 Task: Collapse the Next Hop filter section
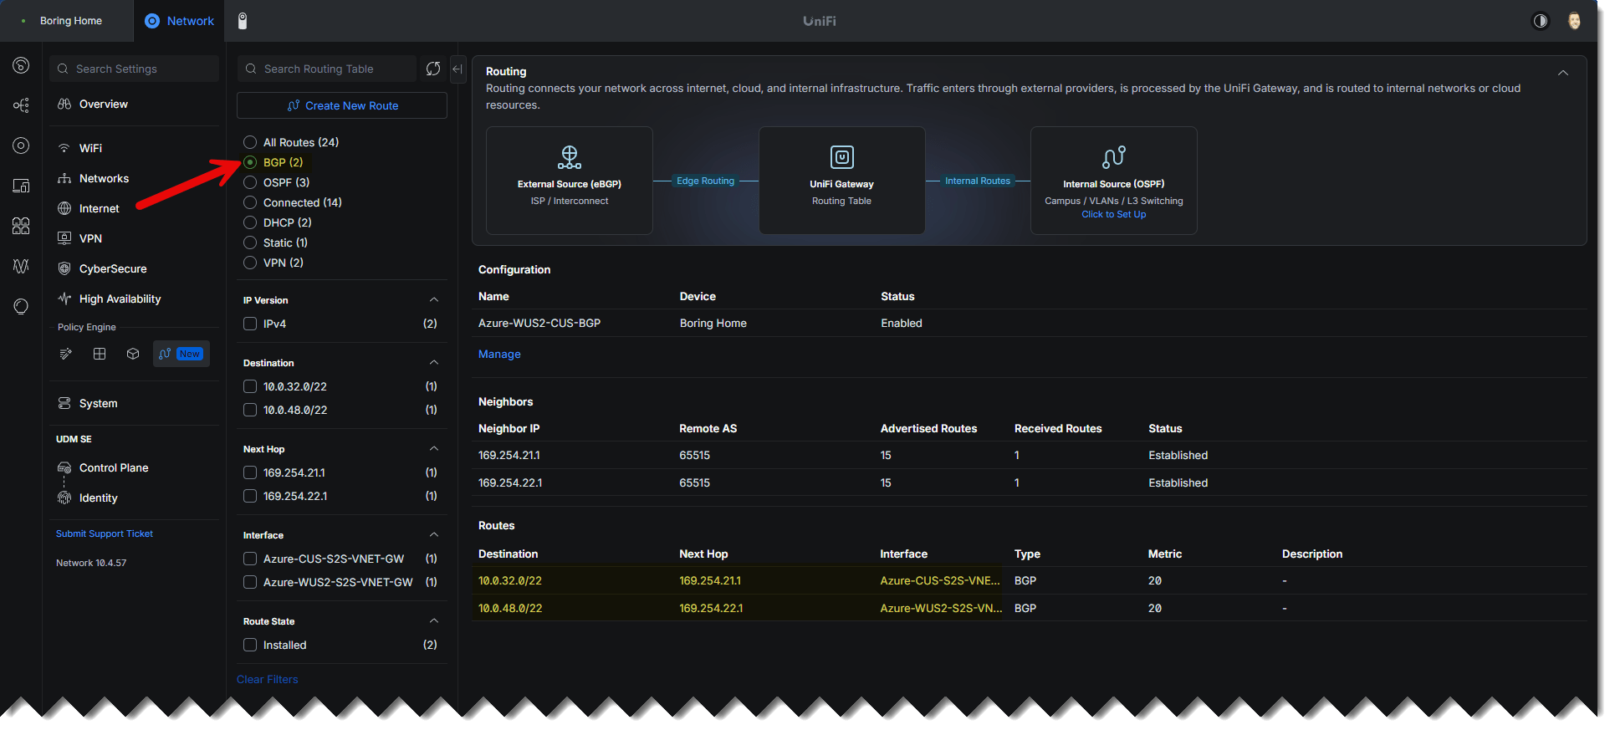433,448
